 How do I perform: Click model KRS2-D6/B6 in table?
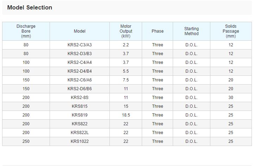(80, 89)
